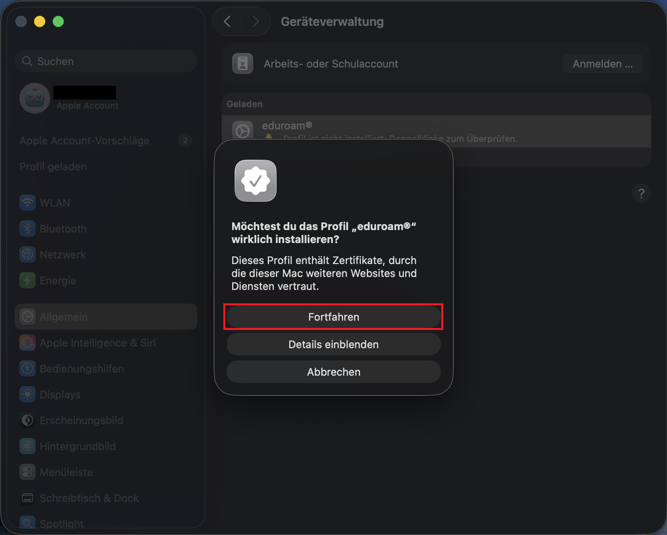Click the eduroam profile gear icon
The image size is (667, 535).
click(x=243, y=131)
